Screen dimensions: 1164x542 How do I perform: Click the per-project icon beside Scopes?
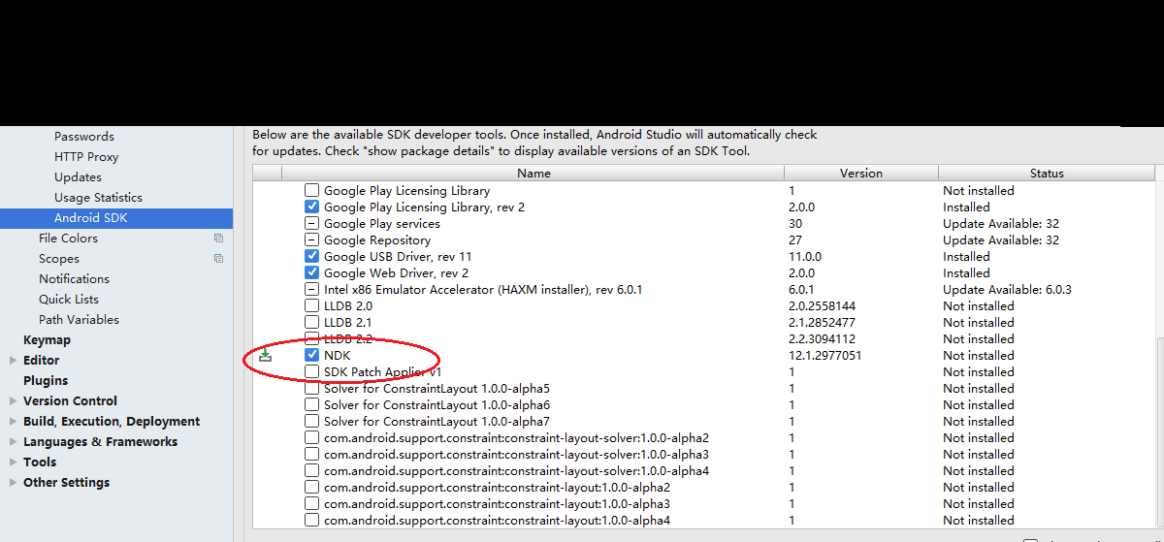[218, 259]
